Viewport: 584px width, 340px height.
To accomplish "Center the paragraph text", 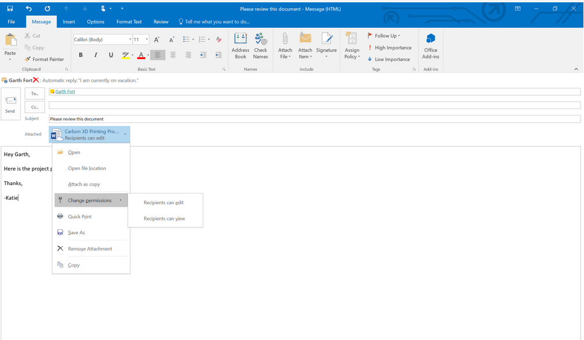I will click(173, 55).
